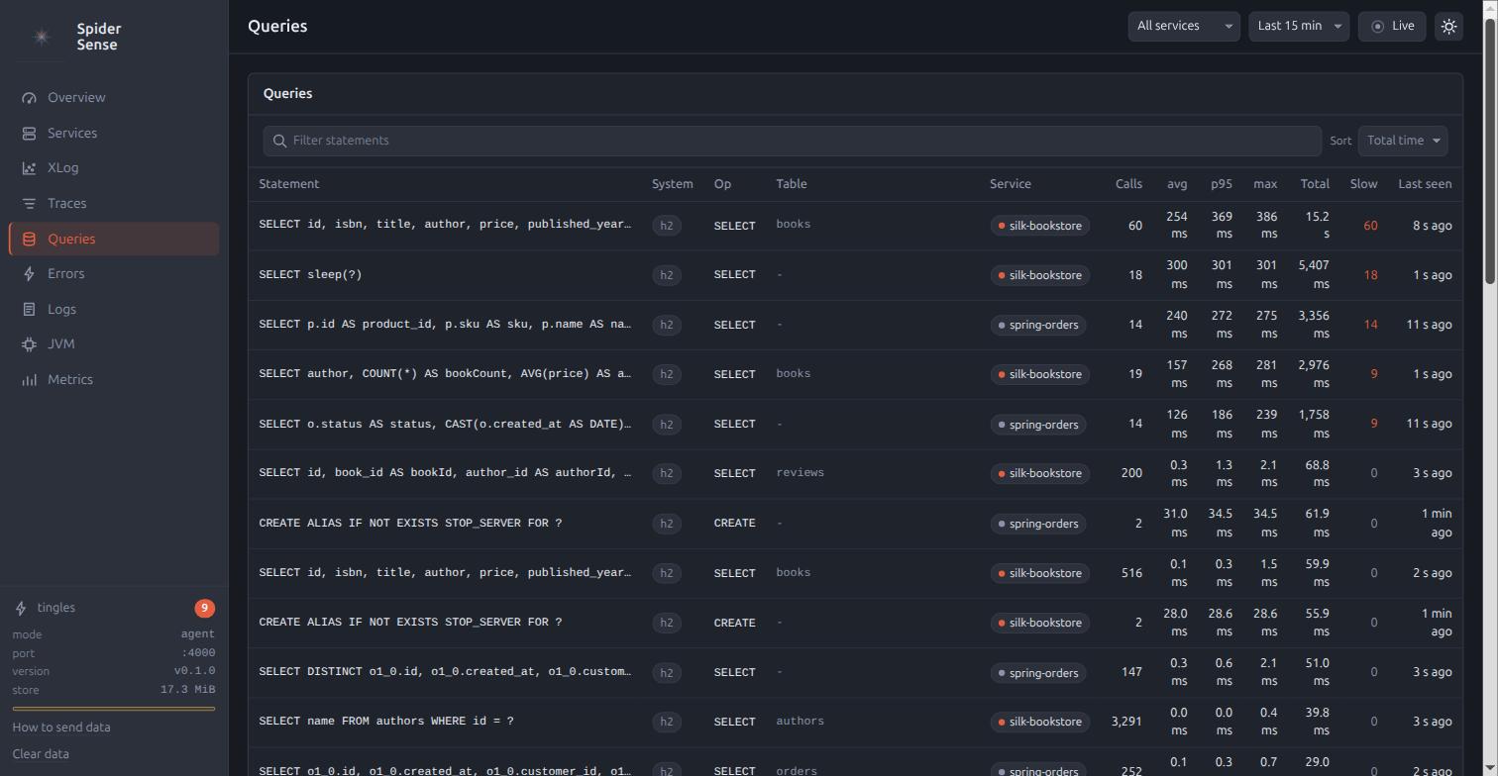Open How to send data link
The width and height of the screenshot is (1498, 776).
click(x=61, y=727)
